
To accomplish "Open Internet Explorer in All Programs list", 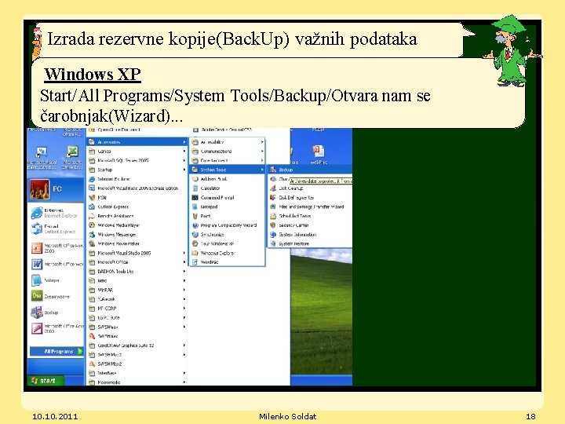I will (x=137, y=179).
